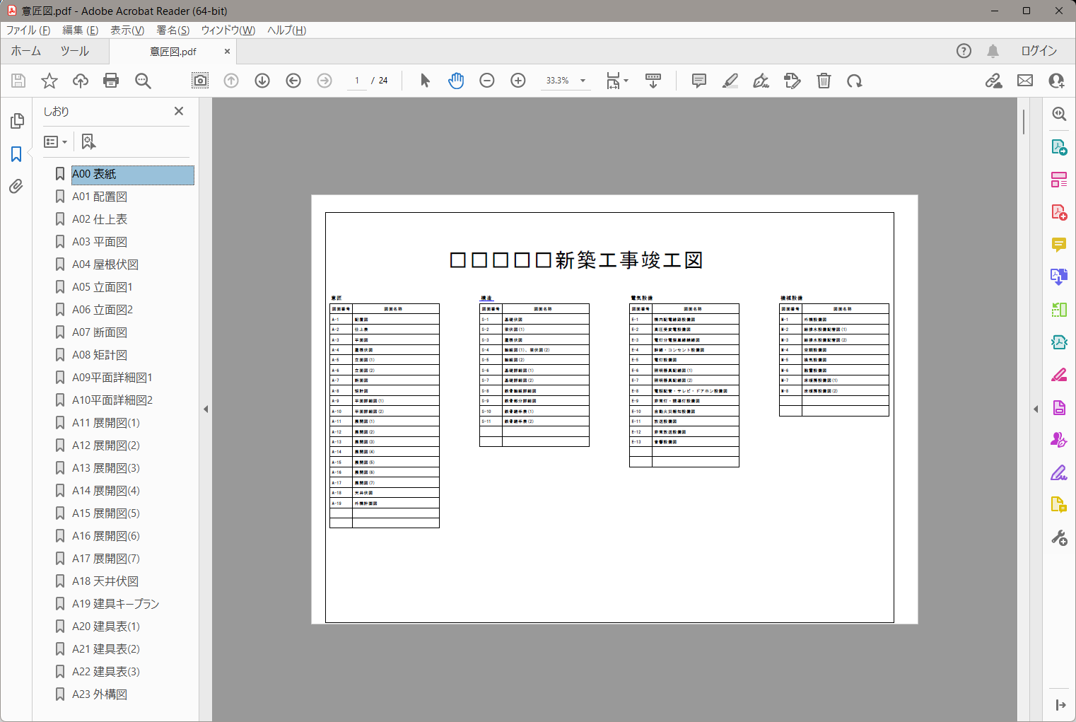The height and width of the screenshot is (722, 1076).
Task: Click the ログイン button
Action: [1039, 51]
